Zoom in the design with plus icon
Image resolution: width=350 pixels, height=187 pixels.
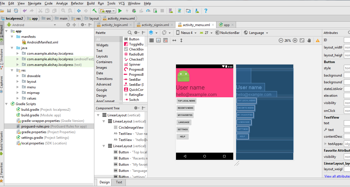click(295, 40)
